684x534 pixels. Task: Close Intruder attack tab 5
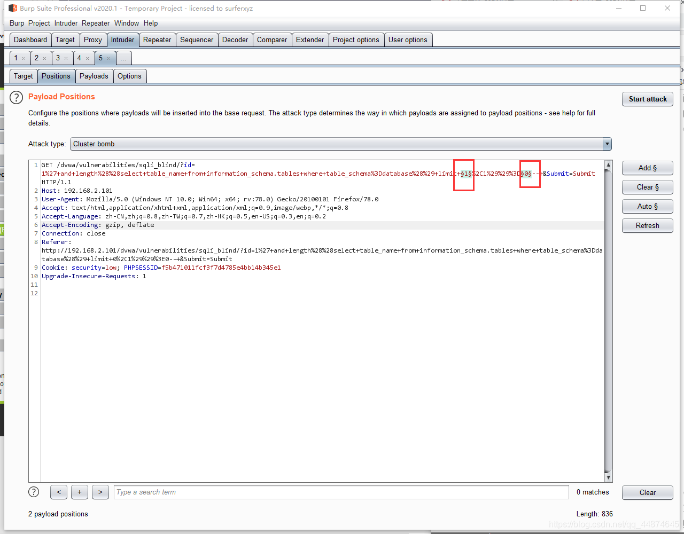coord(109,58)
